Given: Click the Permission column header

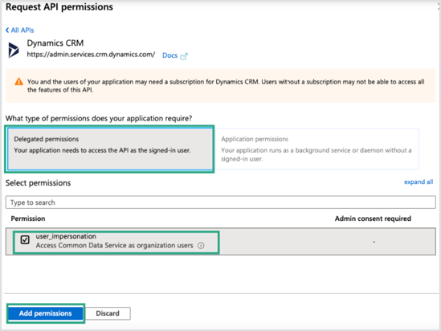Looking at the screenshot, I should point(28,219).
